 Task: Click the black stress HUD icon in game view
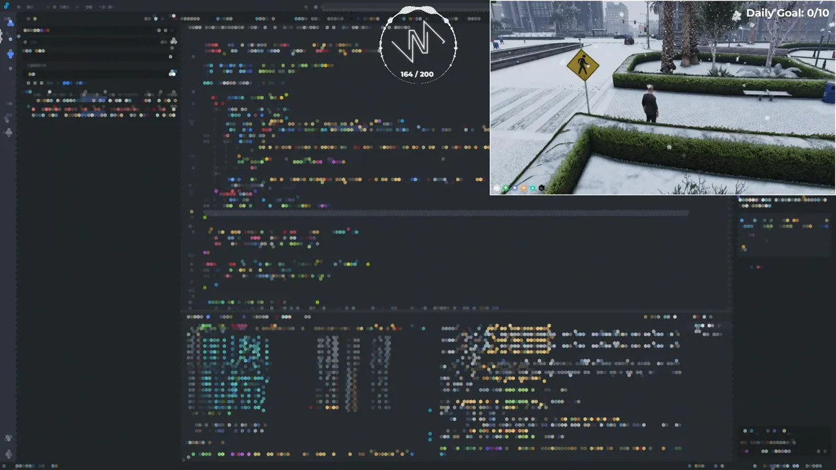(x=541, y=188)
